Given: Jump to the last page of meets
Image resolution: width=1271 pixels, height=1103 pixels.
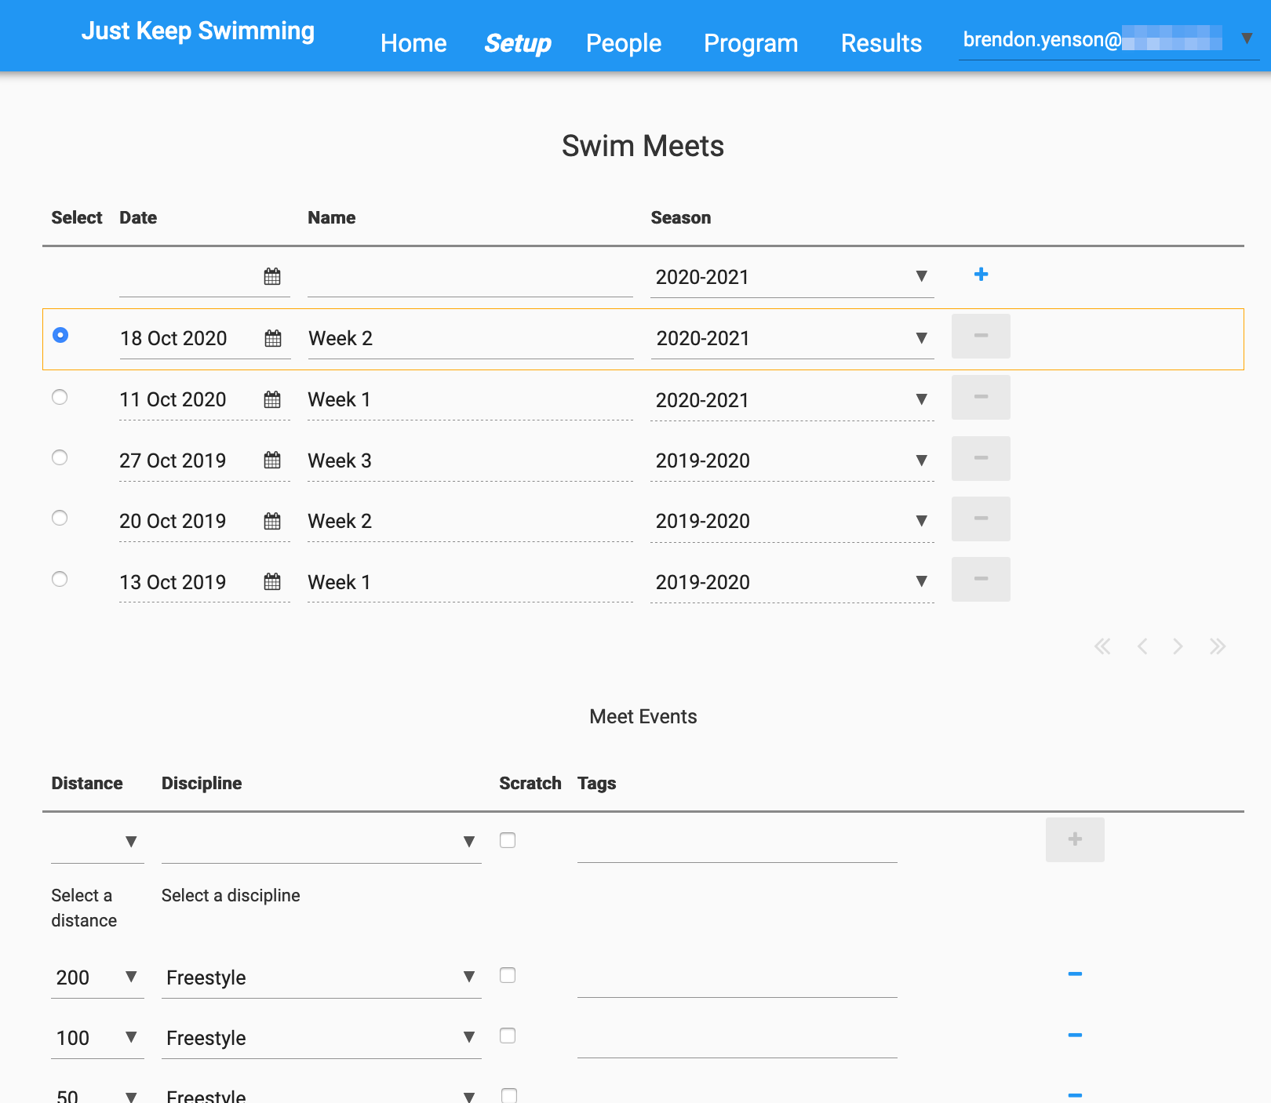Looking at the screenshot, I should coord(1217,646).
